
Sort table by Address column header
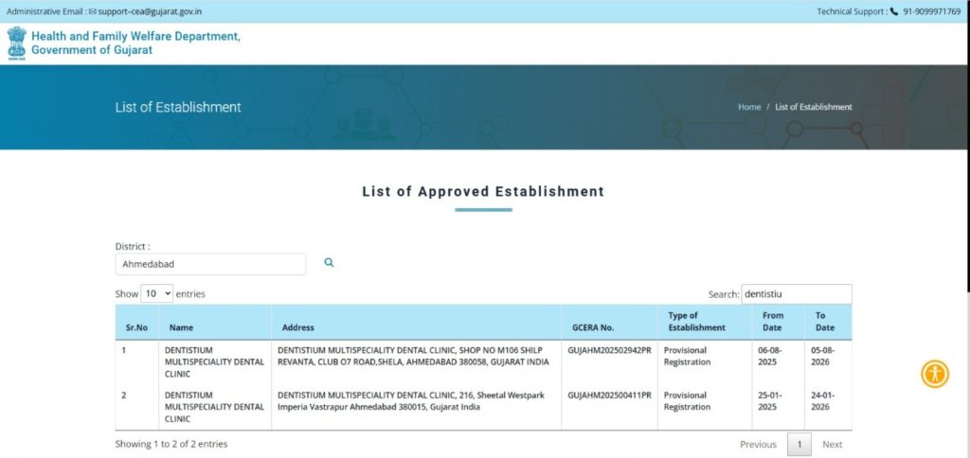click(417, 322)
